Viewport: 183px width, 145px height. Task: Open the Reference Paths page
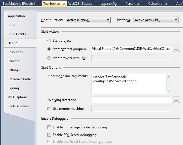coord(19,79)
